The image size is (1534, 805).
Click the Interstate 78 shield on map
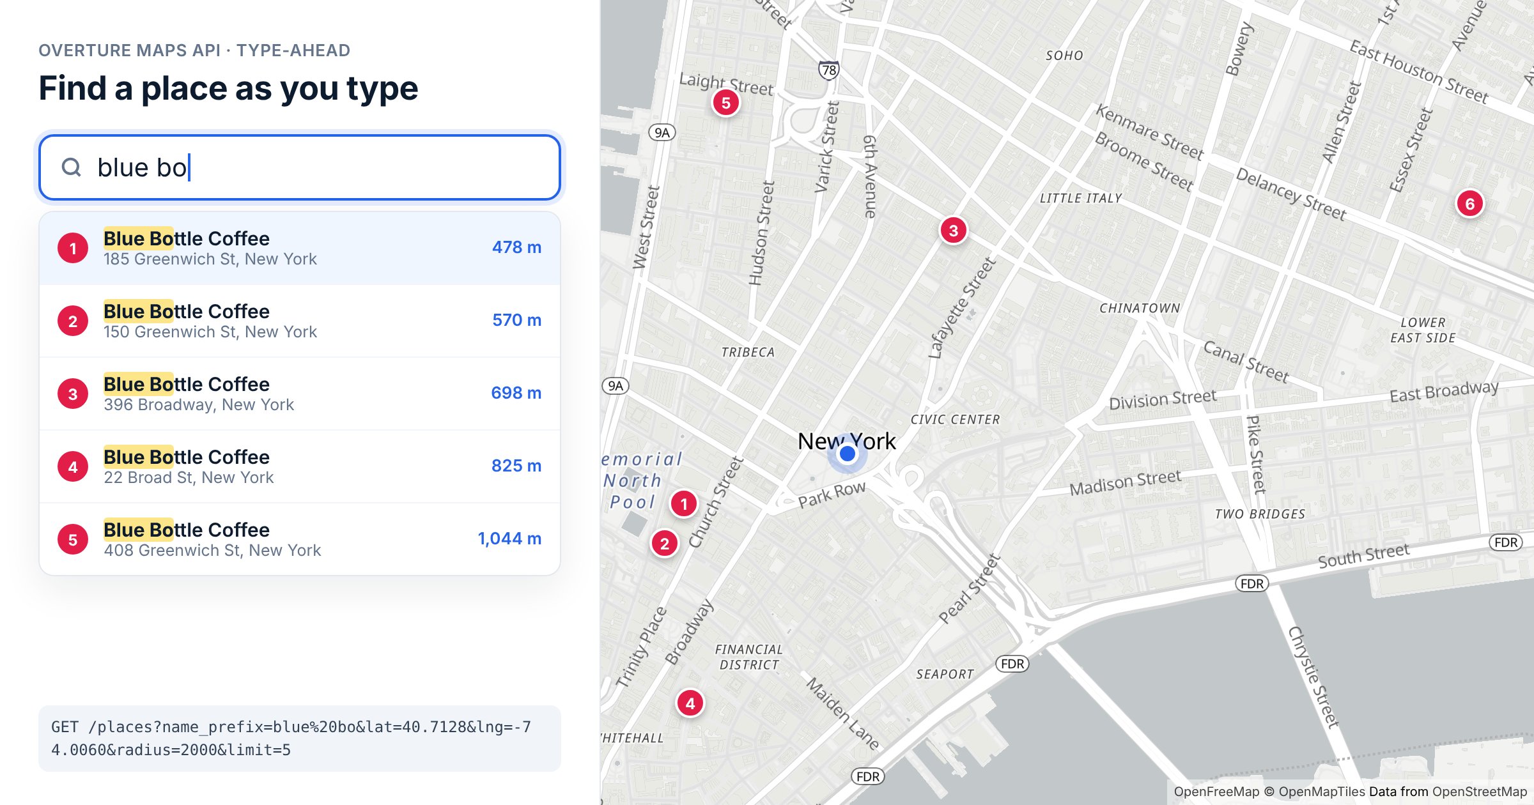(829, 70)
